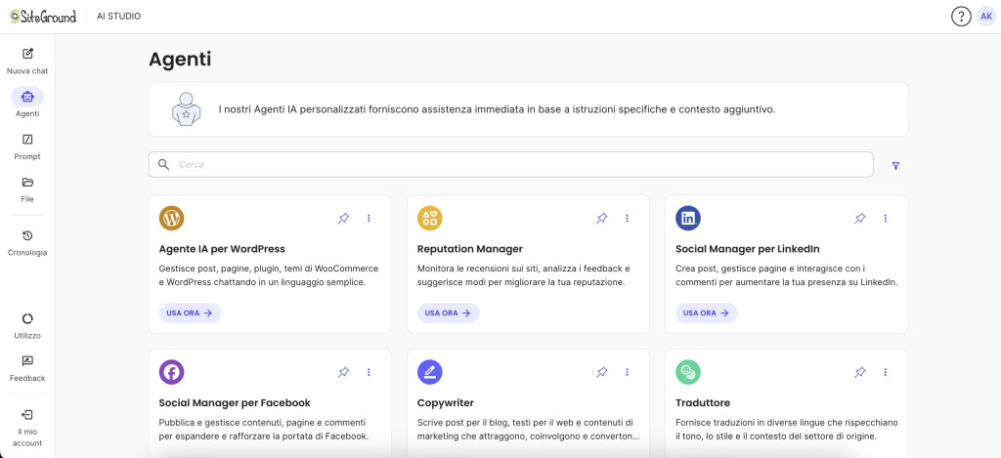The height and width of the screenshot is (458, 1001).
Task: Click the SiteGround logo
Action: 43,17
